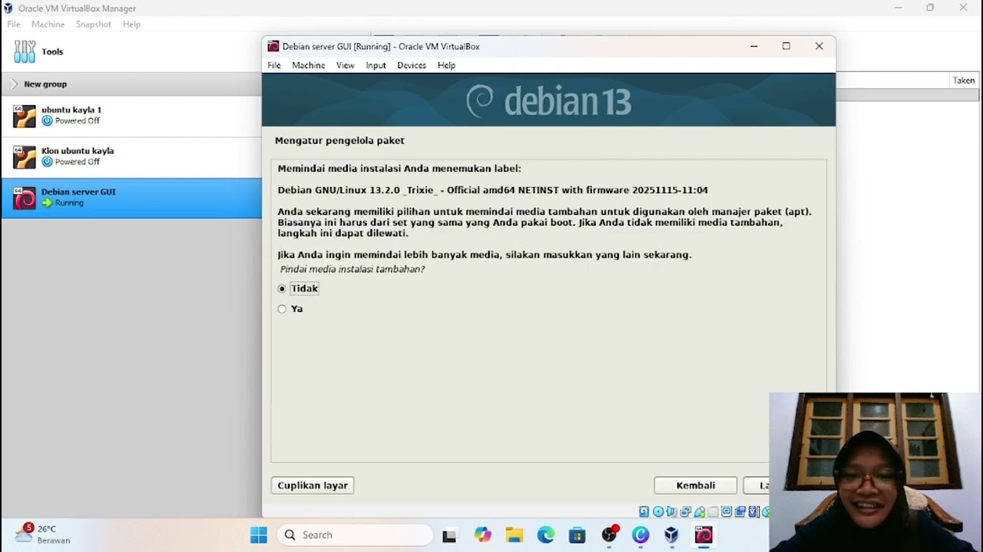983x552 pixels.
Task: Open the View menu in VM window
Action: [x=345, y=65]
